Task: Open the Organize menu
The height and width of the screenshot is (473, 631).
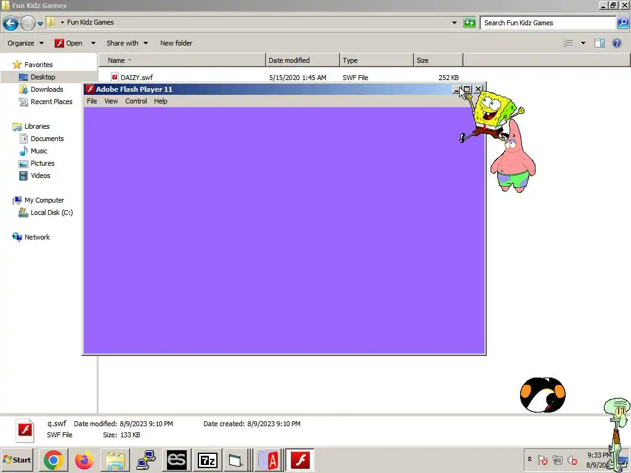Action: 25,43
